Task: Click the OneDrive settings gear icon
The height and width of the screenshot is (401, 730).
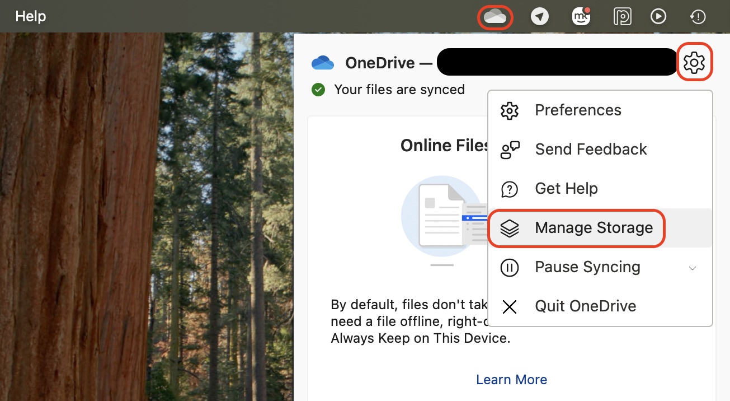Action: (695, 62)
